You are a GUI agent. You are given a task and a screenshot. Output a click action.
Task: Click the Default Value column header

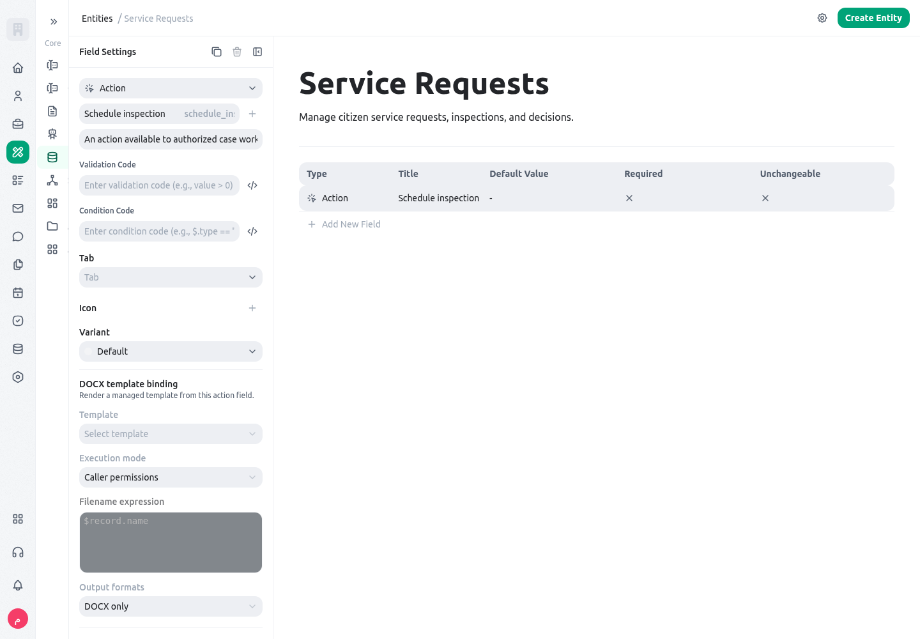(x=519, y=174)
